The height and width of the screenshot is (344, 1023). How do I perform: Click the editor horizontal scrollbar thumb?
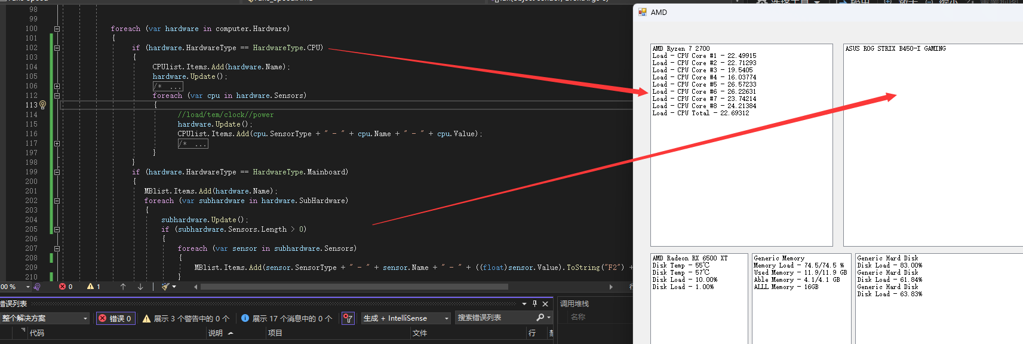point(354,287)
